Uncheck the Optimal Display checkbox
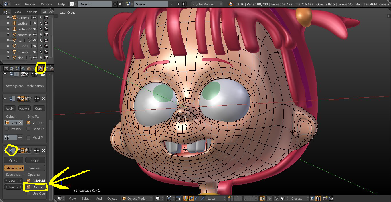391x202 pixels. [x=28, y=187]
